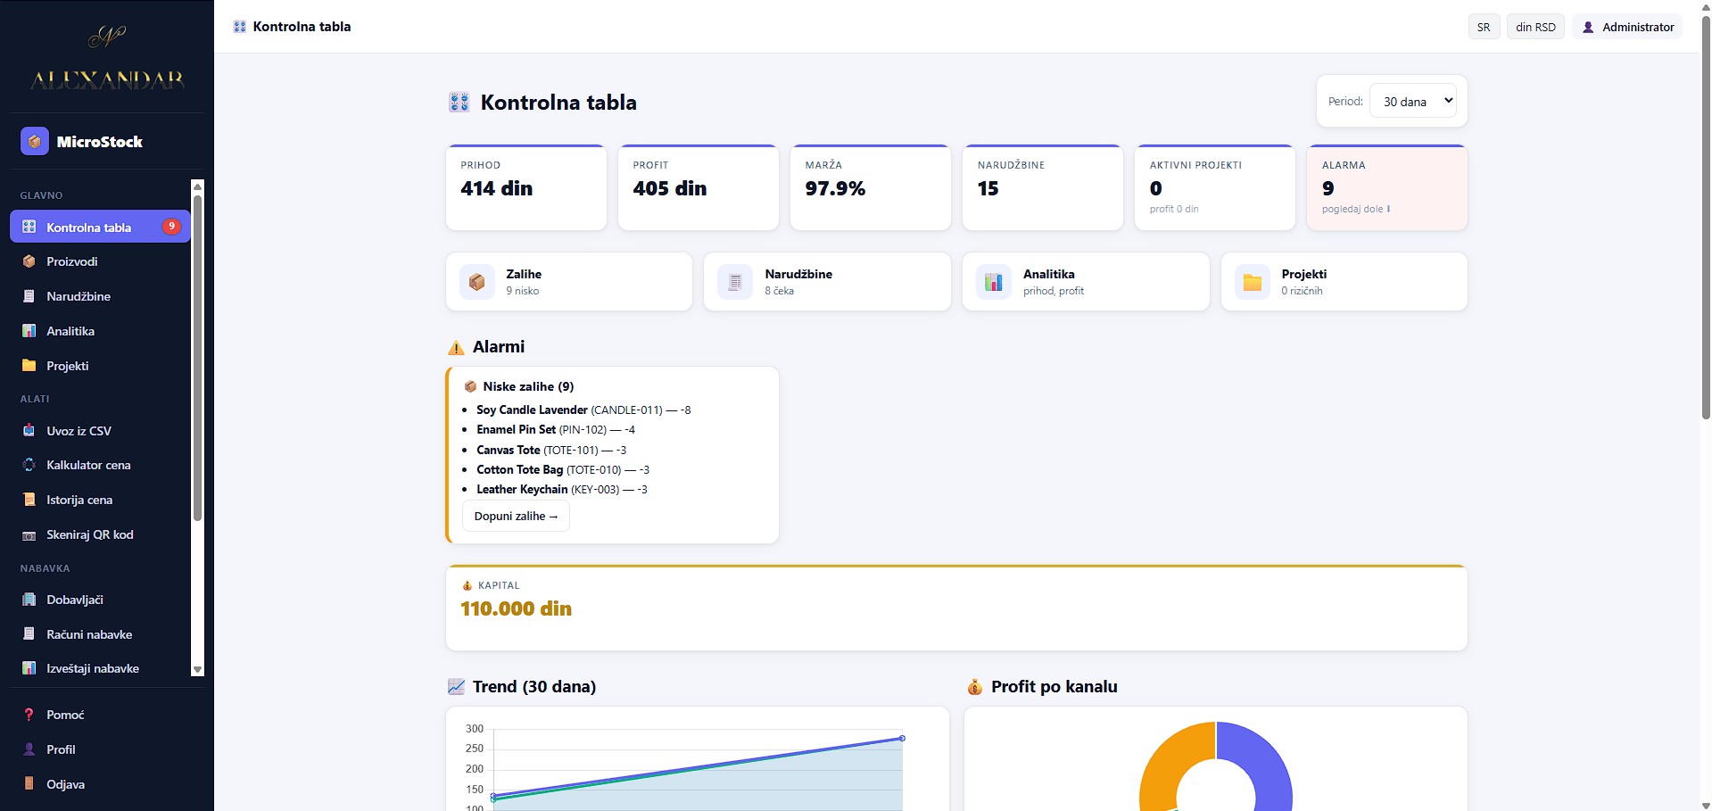The width and height of the screenshot is (1712, 811).
Task: Click the Pomoć question mark icon
Action: click(x=29, y=715)
